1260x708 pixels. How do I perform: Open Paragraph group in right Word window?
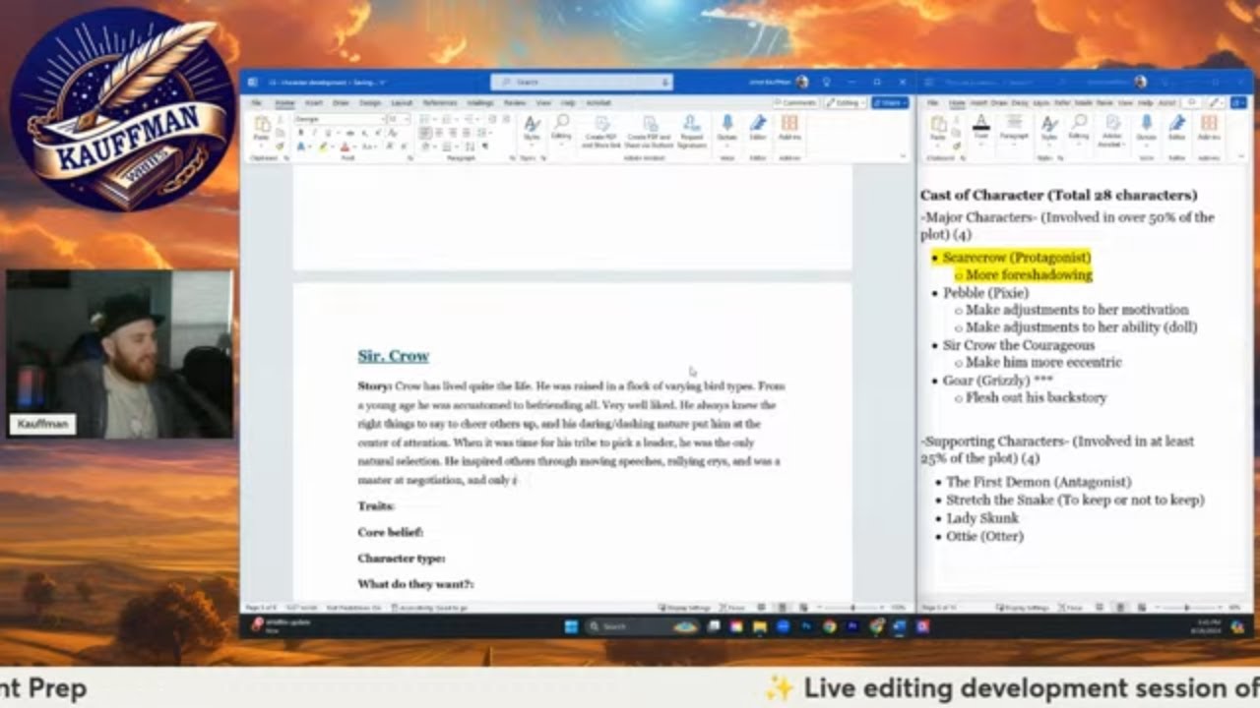coord(1014,129)
